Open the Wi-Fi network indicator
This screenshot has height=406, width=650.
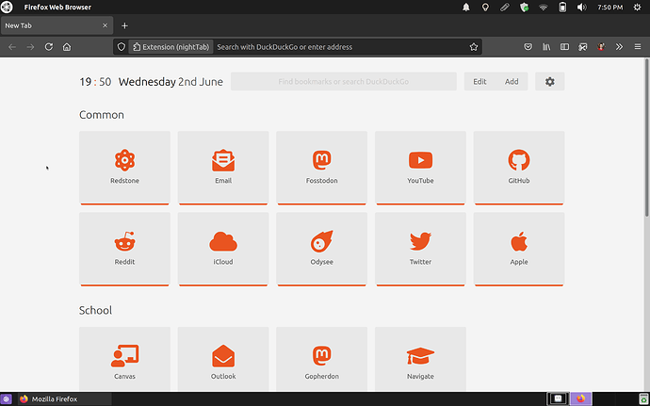pyautogui.click(x=543, y=7)
